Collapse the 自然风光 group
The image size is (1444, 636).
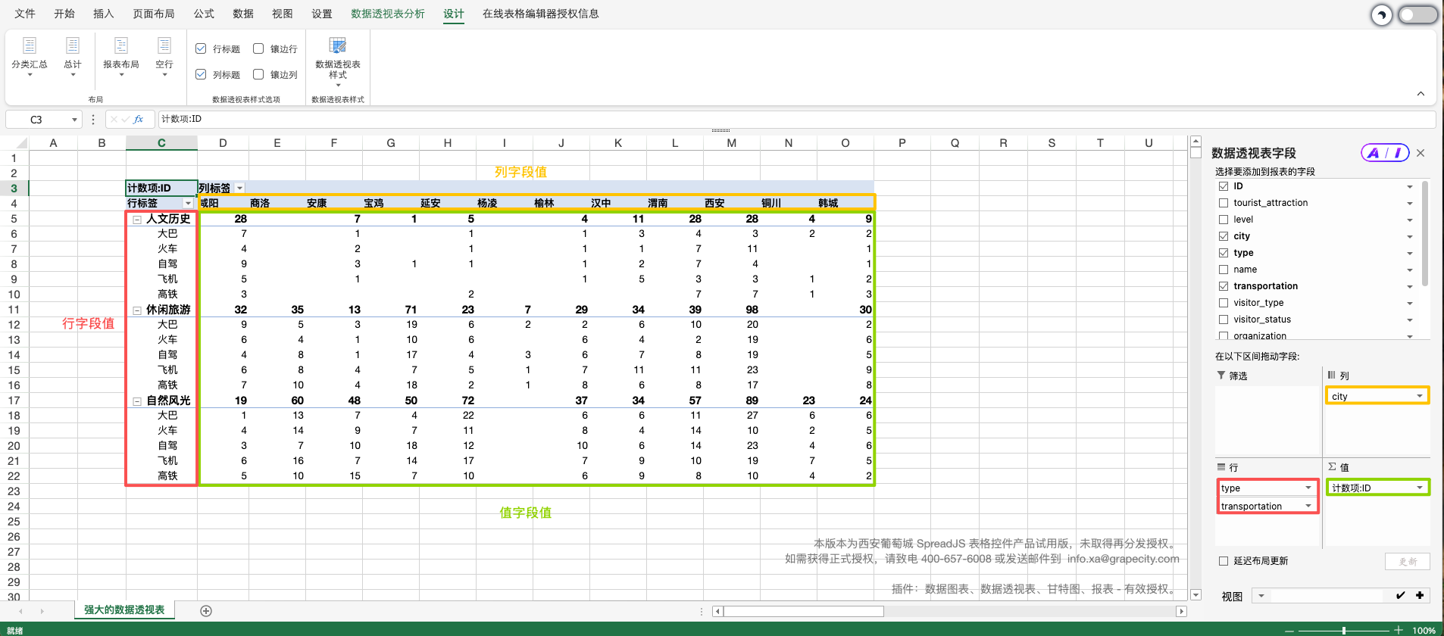(x=137, y=401)
